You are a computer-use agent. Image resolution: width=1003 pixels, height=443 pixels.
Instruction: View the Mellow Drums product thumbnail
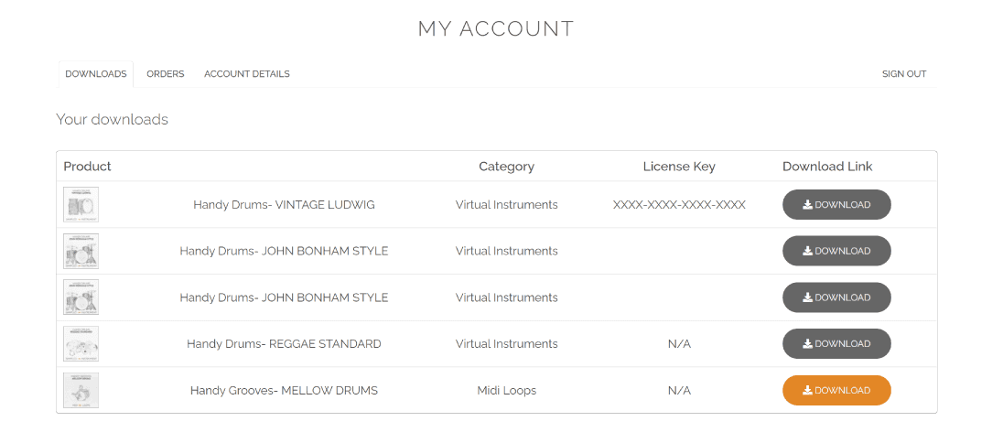(81, 391)
